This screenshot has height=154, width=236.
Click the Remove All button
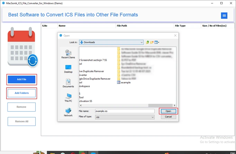point(21,122)
